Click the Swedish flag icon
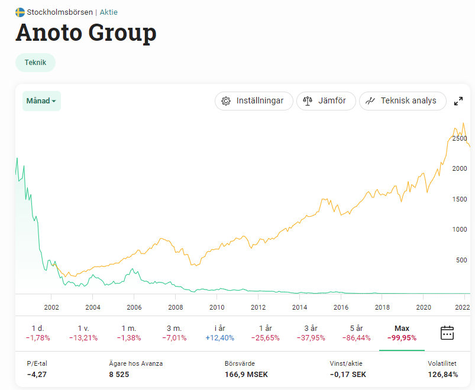The width and height of the screenshot is (475, 390). (20, 12)
